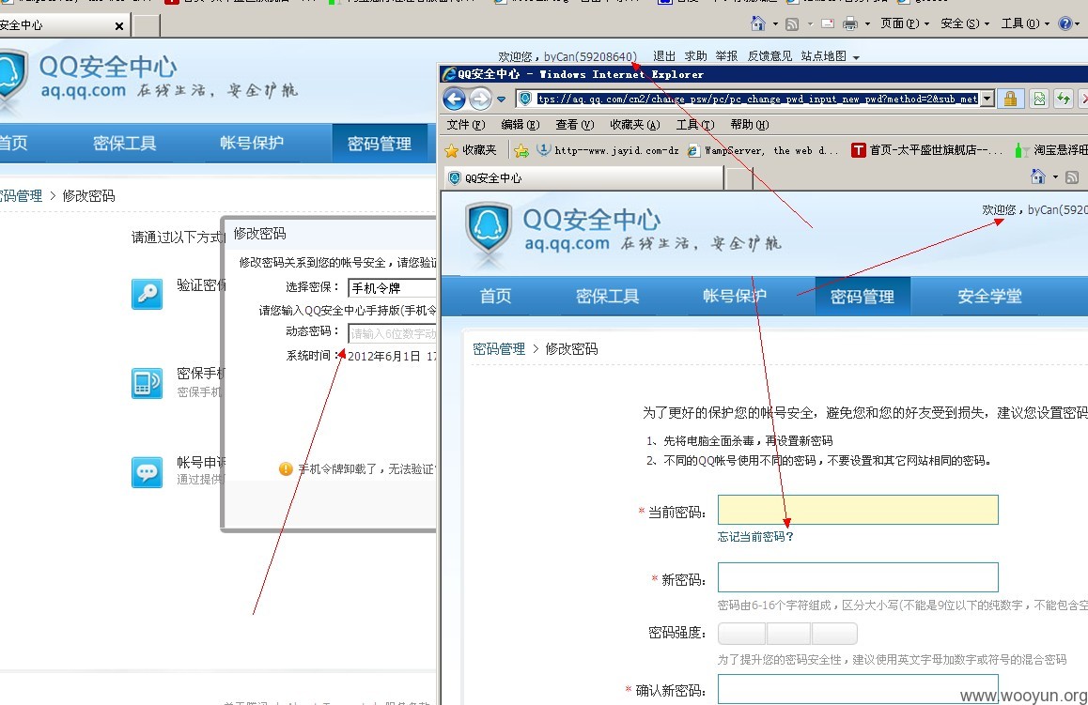
Task: Open the 编辑(E) menu in the front window
Action: point(520,125)
